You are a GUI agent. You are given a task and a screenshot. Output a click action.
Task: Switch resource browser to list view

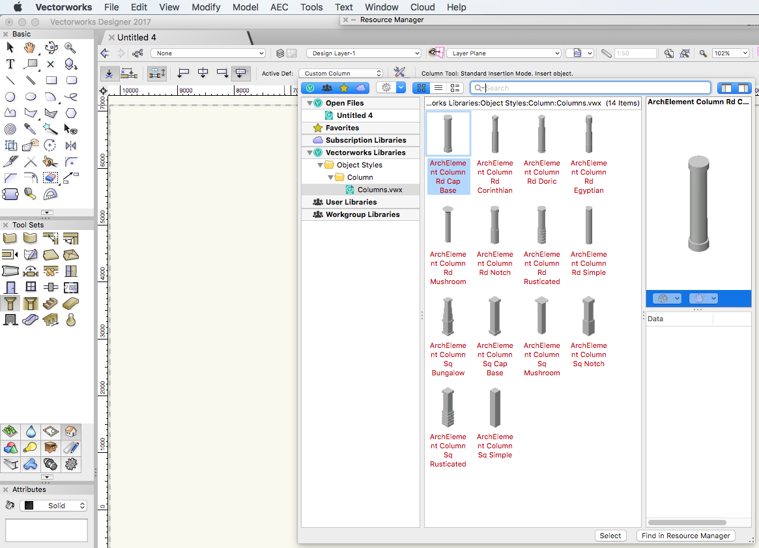(437, 87)
